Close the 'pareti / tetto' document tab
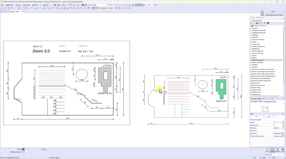Screen dimensions: 286x159 23,11
